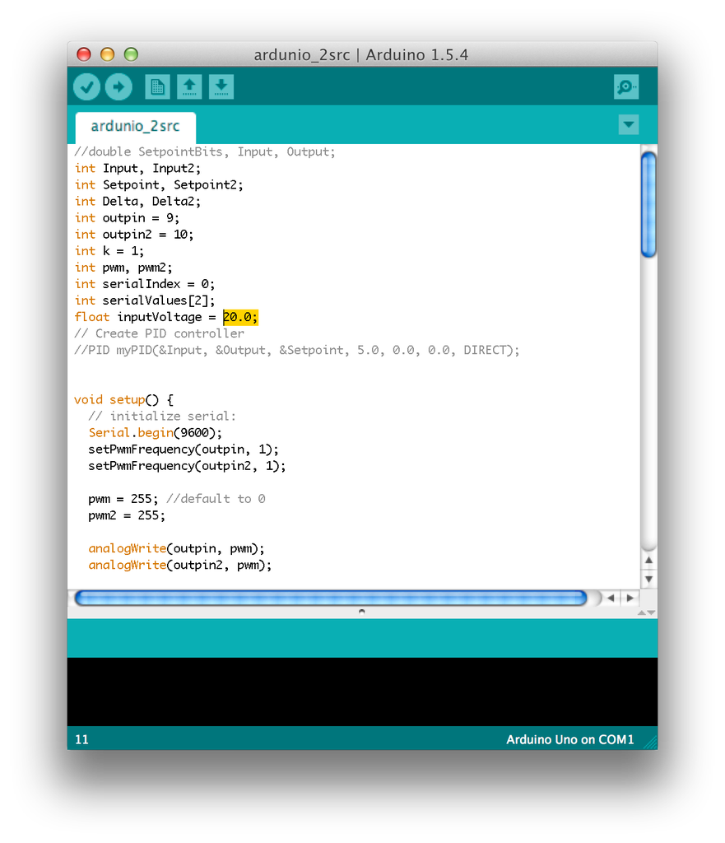
Task: Click the line 'int Delta, Delta2;'
Action: [x=137, y=202]
